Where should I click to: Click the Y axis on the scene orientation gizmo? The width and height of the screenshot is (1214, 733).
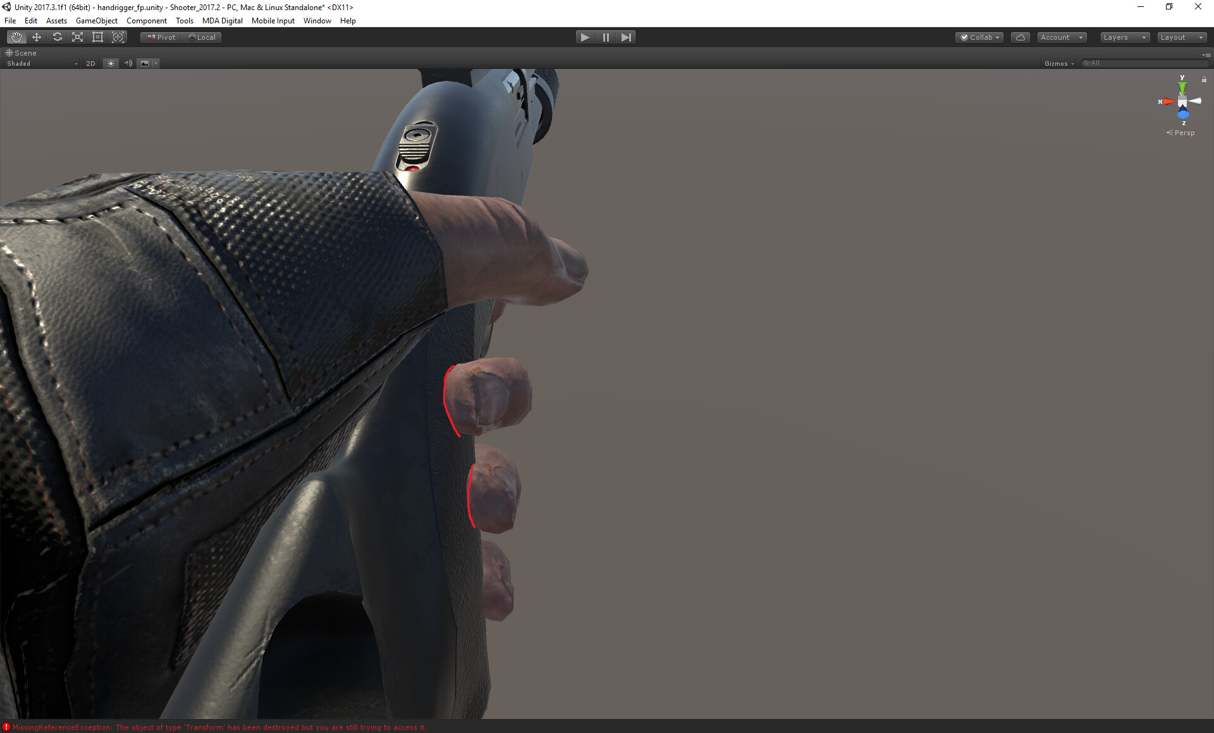point(1183,86)
